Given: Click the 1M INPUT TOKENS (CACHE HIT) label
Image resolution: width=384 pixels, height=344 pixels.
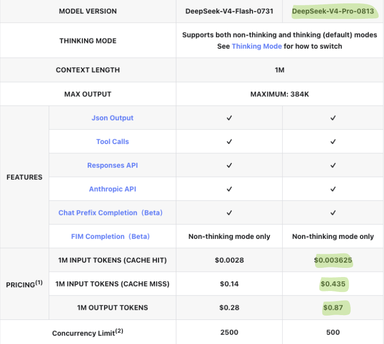Looking at the screenshot, I should point(112,260).
